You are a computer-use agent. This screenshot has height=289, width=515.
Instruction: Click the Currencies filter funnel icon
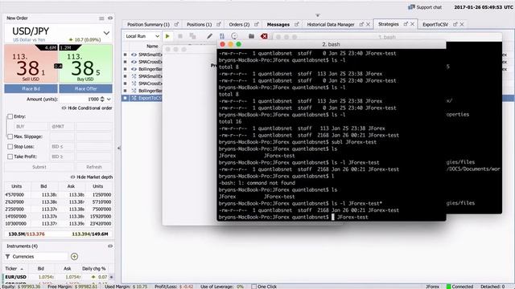[7, 257]
